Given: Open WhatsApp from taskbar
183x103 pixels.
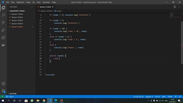Looking at the screenshot, I should pyautogui.click(x=32, y=101).
